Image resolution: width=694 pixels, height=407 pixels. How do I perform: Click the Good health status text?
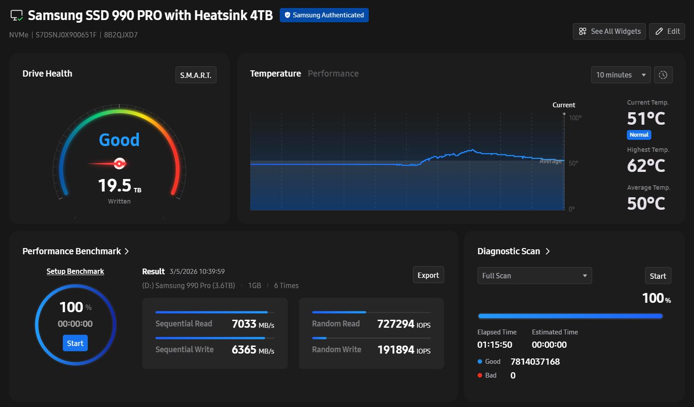pyautogui.click(x=119, y=140)
